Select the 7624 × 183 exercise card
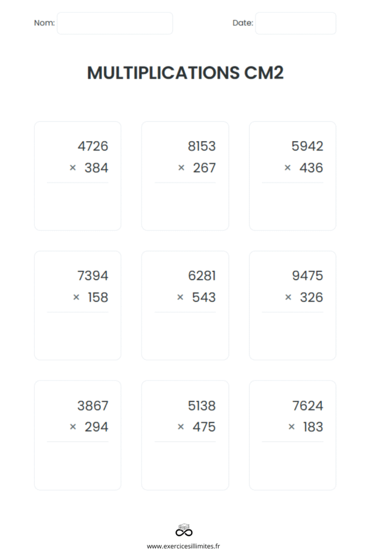Image resolution: width=367 pixels, height=551 pixels. [293, 435]
